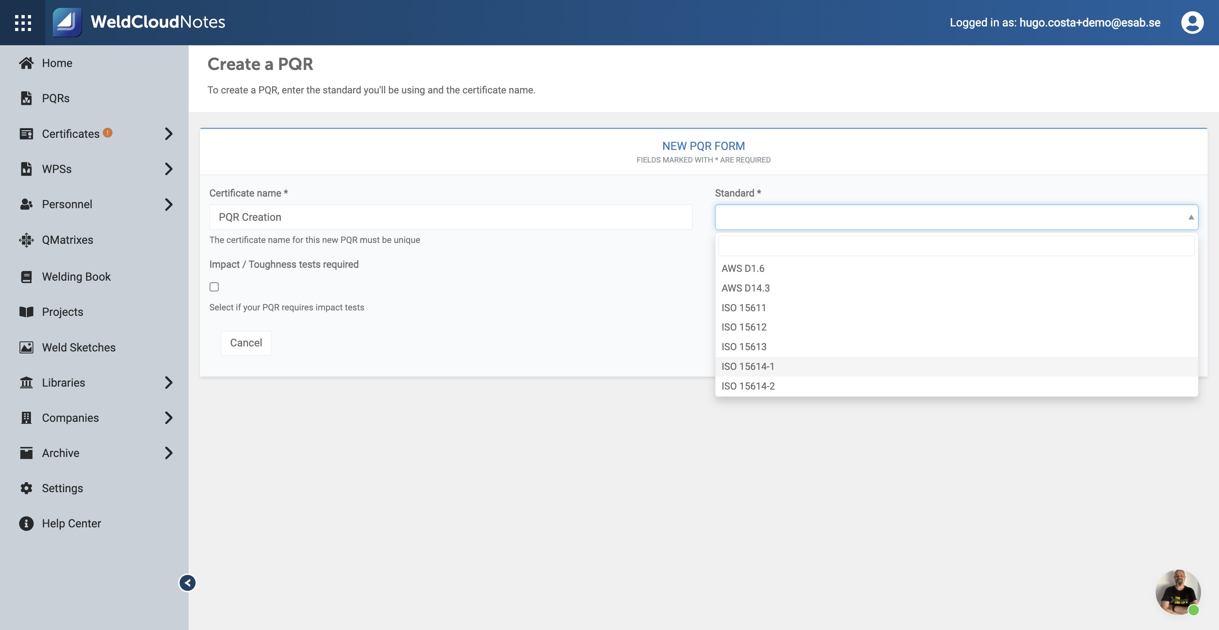The image size is (1219, 630).
Task: Click the Personnel people icon
Action: point(26,204)
